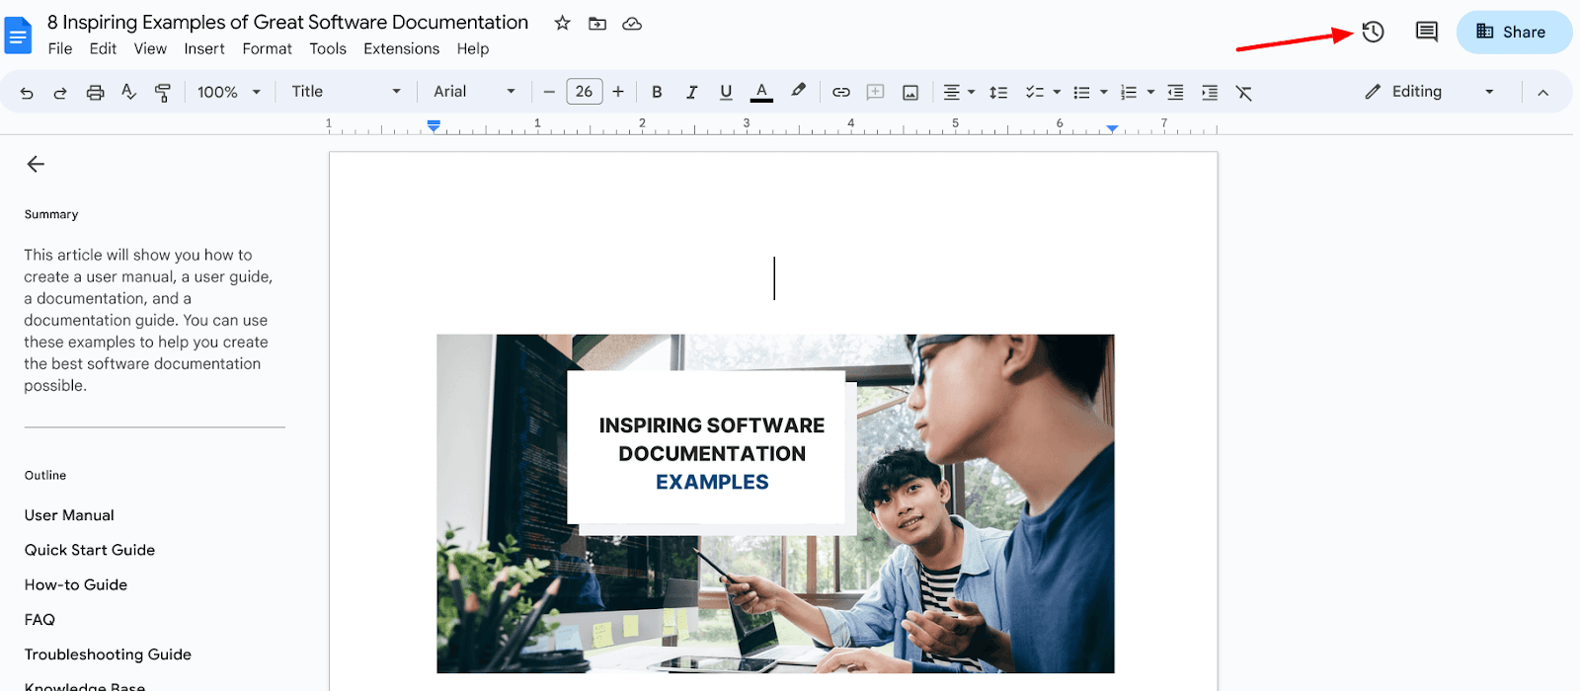The width and height of the screenshot is (1580, 691).
Task: Toggle bold formatting
Action: pos(657,92)
